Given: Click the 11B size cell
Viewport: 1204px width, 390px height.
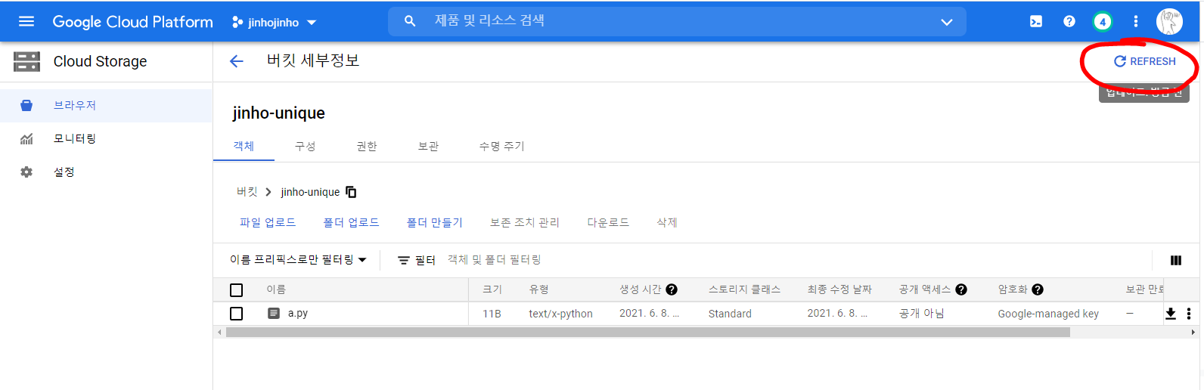Looking at the screenshot, I should 492,314.
